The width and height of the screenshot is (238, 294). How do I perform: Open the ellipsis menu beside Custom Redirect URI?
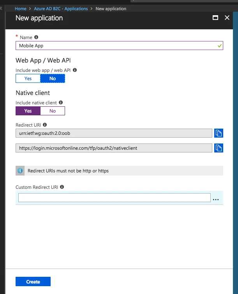tap(216, 199)
